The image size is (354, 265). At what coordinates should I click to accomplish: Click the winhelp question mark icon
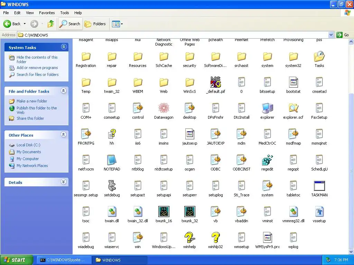(190, 237)
